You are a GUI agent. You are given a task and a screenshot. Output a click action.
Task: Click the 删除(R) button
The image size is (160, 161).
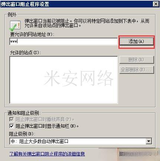(137, 60)
